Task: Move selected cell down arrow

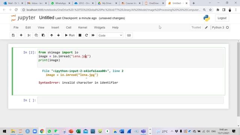Action: click(x=58, y=35)
